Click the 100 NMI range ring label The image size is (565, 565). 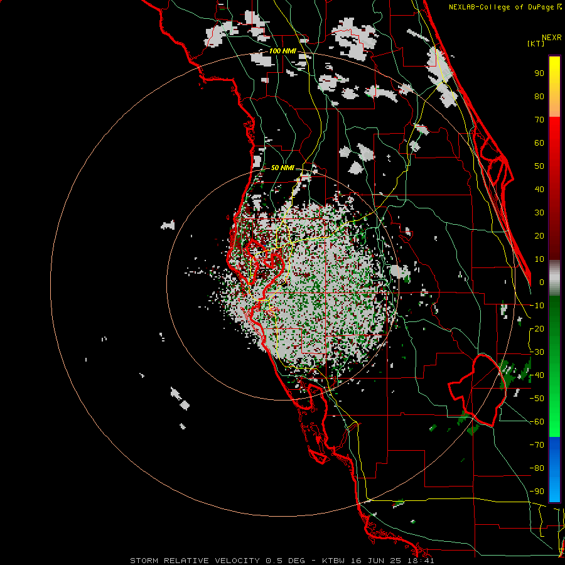(x=282, y=51)
